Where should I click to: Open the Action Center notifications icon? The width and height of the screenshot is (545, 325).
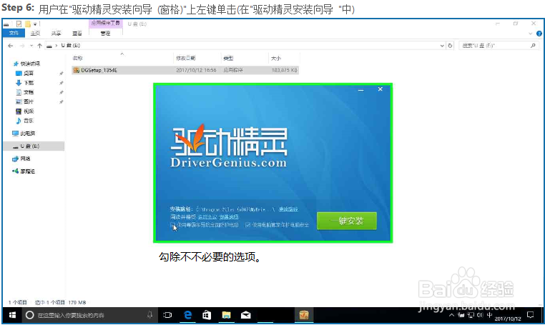(x=530, y=315)
